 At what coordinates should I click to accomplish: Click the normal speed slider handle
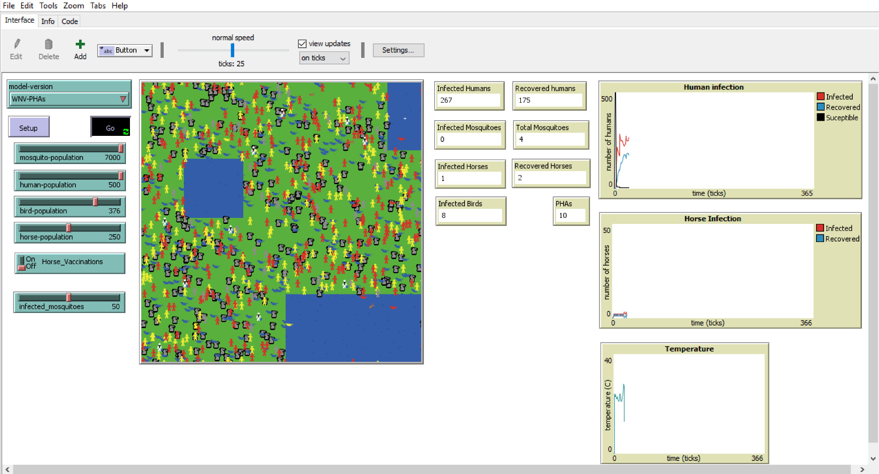pyautogui.click(x=232, y=50)
